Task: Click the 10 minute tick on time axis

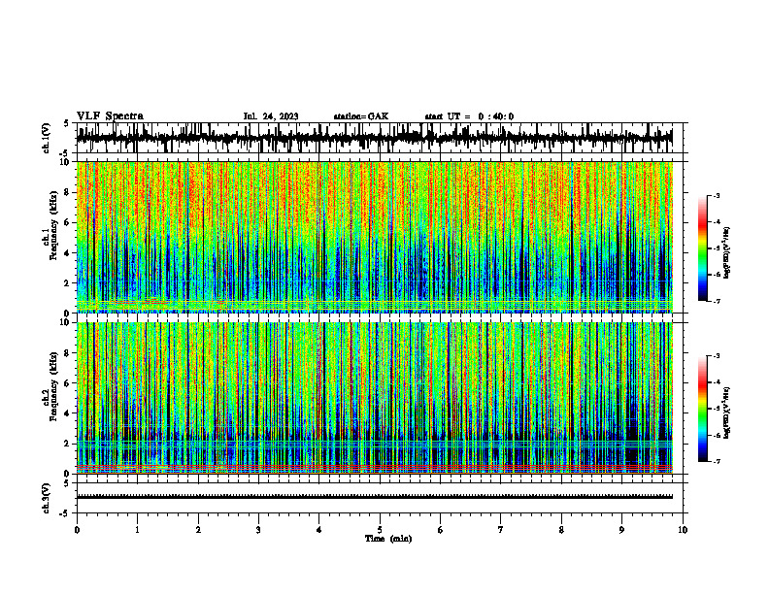Action: (x=683, y=530)
